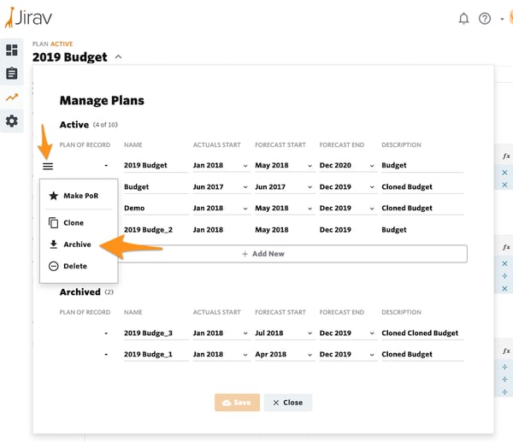This screenshot has height=442, width=513.
Task: Choose Archive from the plan menu
Action: tap(79, 245)
